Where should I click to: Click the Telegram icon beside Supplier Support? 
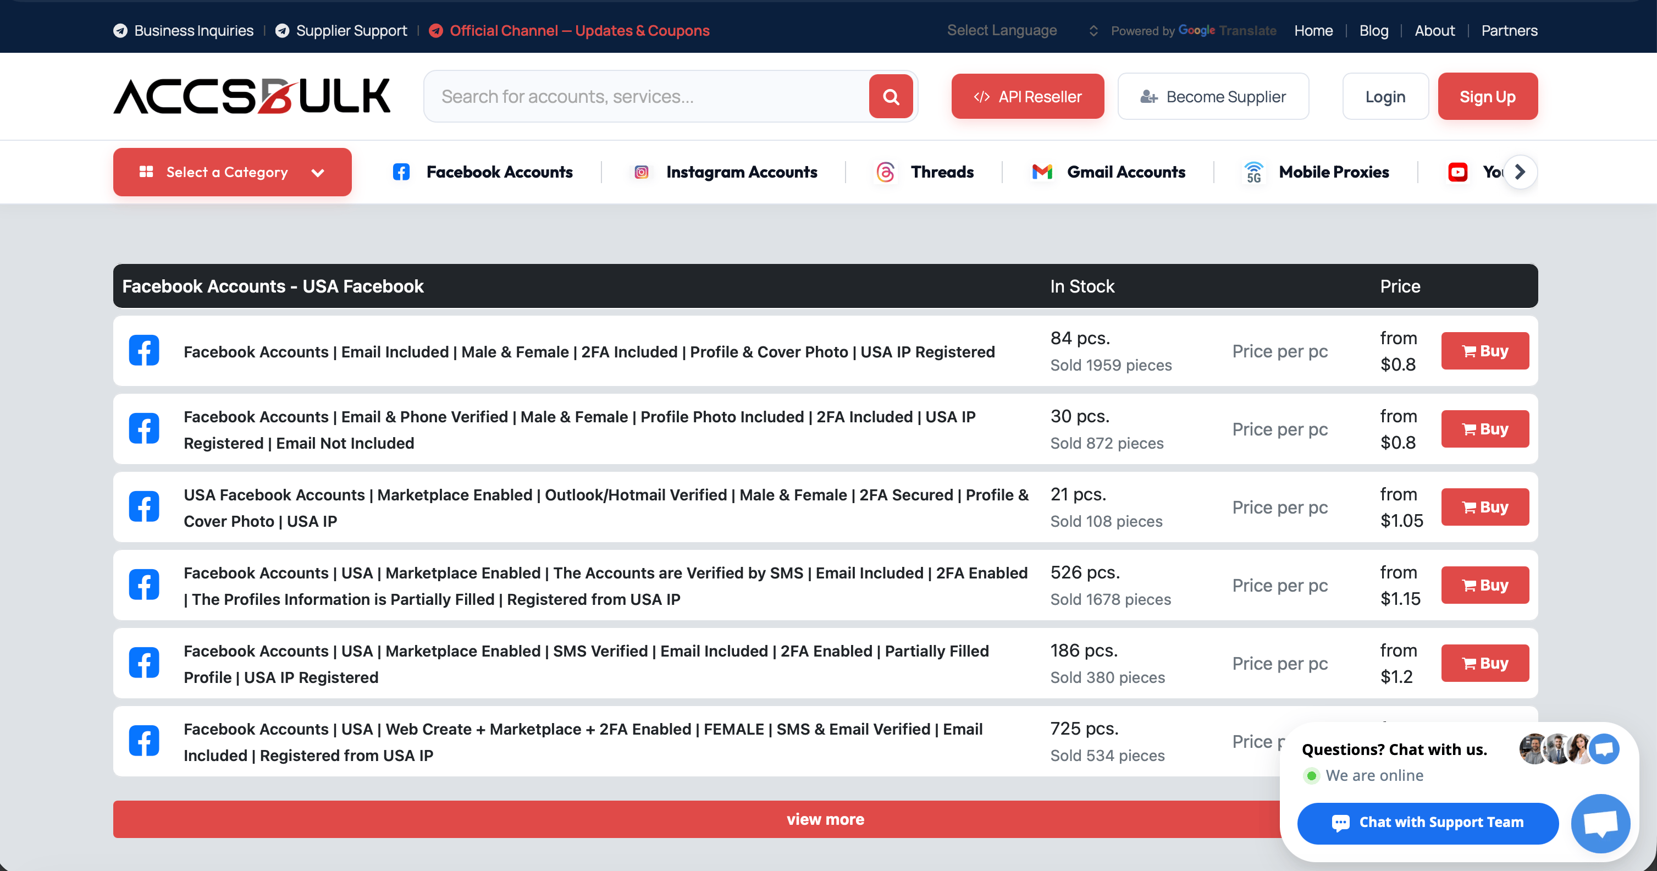(281, 31)
